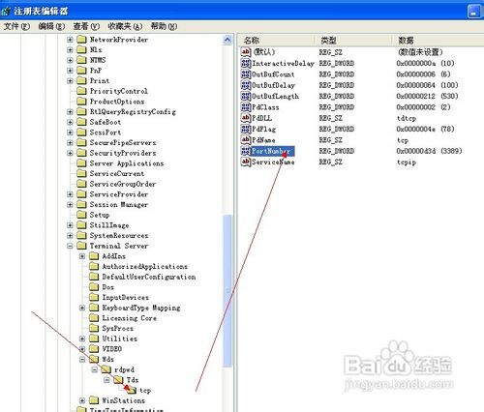Image resolution: width=484 pixels, height=412 pixels.
Task: Click the tcpip data value
Action: click(407, 162)
